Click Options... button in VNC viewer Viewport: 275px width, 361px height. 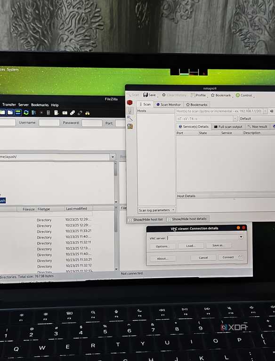(162, 246)
